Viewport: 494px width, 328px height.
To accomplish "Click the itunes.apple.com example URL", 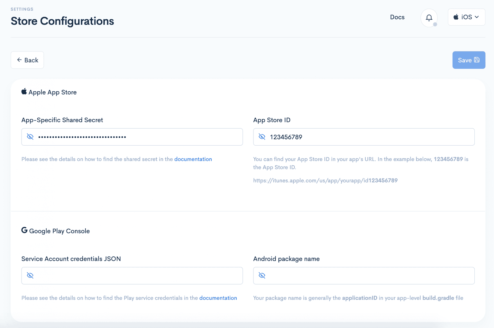I will pos(325,180).
